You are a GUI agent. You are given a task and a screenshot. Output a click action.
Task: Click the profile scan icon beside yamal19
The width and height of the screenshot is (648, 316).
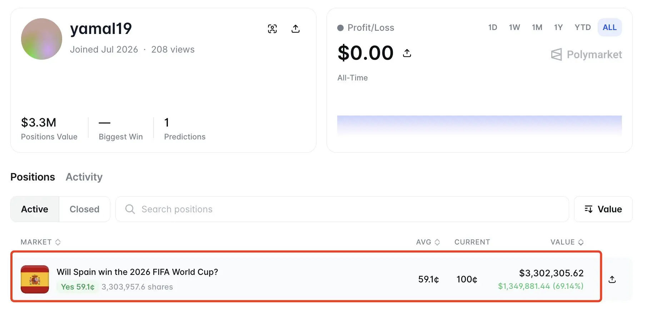pyautogui.click(x=272, y=29)
